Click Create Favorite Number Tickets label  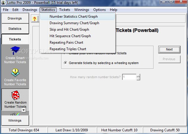coord(15,82)
